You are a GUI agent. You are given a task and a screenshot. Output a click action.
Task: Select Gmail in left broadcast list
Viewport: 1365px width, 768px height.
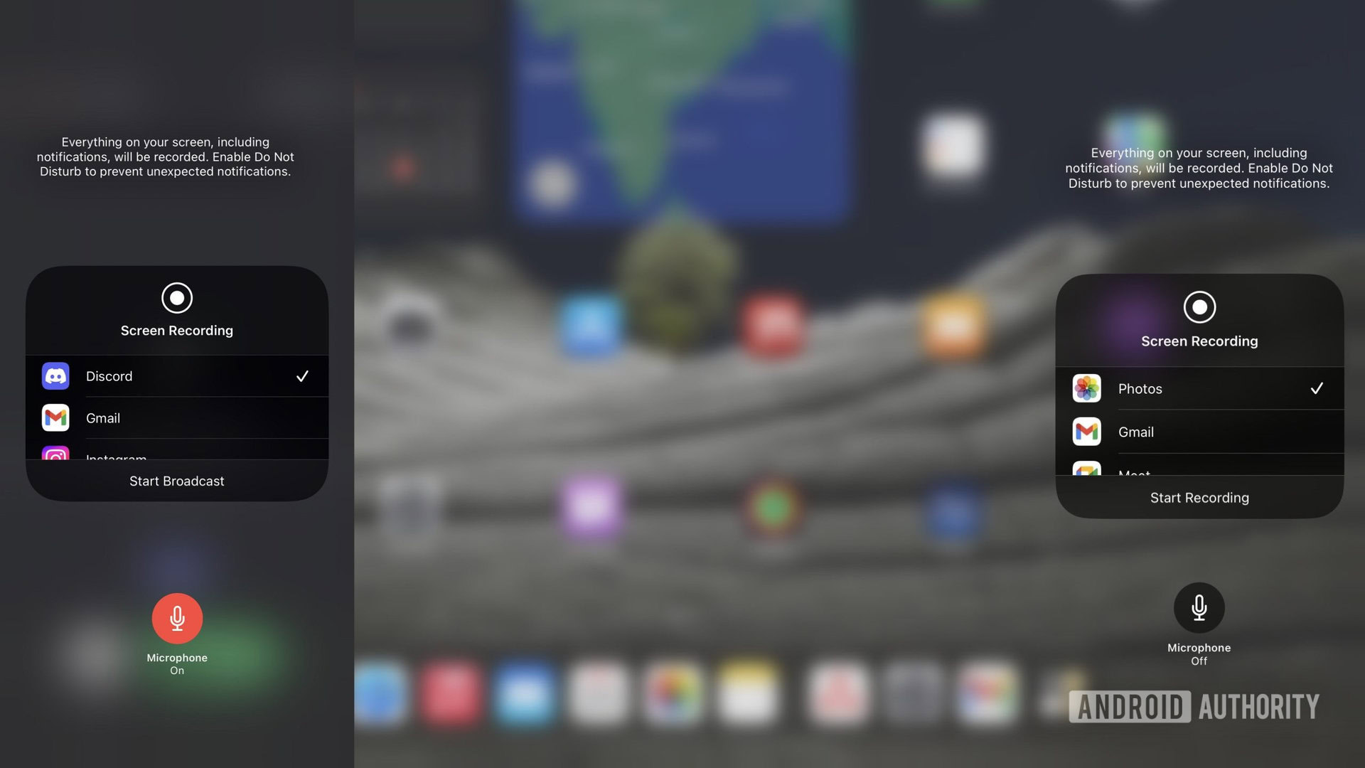coord(177,417)
